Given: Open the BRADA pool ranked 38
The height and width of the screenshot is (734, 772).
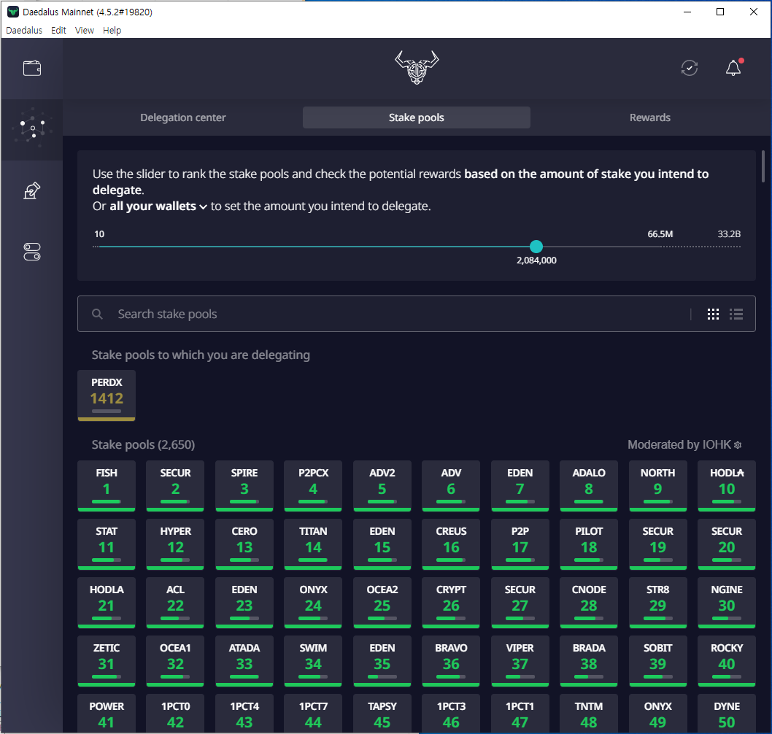Looking at the screenshot, I should [589, 661].
